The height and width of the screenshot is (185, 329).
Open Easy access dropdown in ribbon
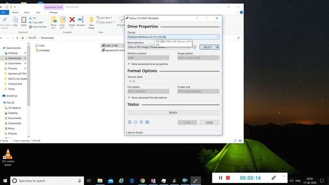(105, 22)
